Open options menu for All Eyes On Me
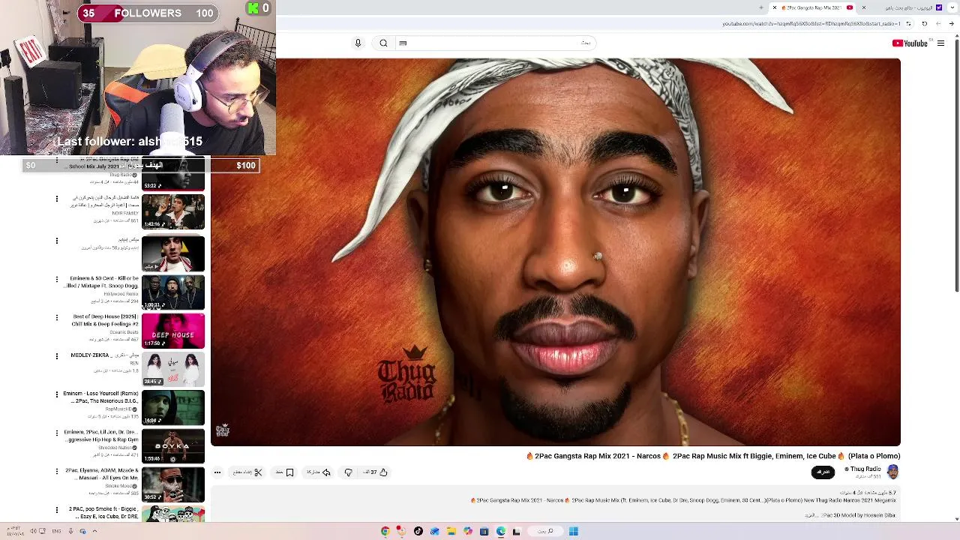The height and width of the screenshot is (540, 960). click(56, 472)
